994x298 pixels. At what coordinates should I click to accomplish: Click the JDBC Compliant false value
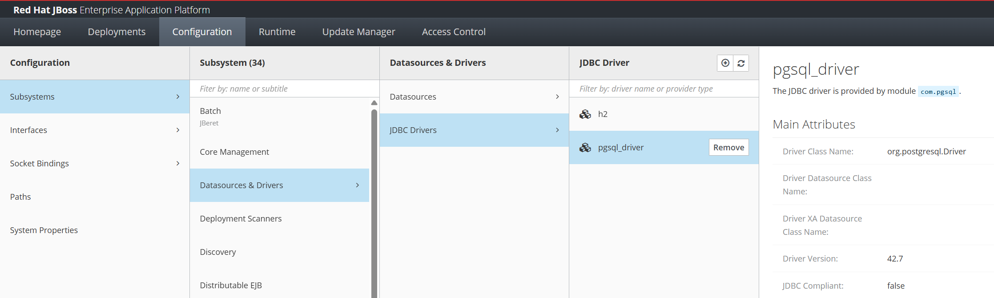pos(896,286)
